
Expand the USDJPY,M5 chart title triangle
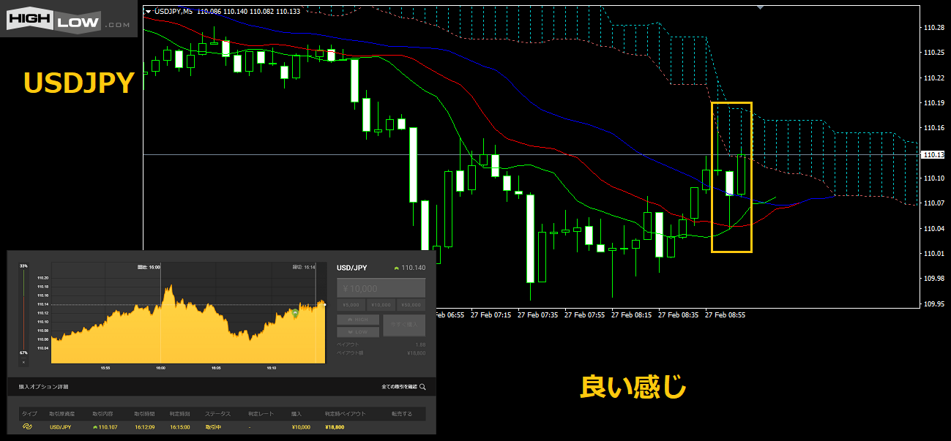click(149, 11)
